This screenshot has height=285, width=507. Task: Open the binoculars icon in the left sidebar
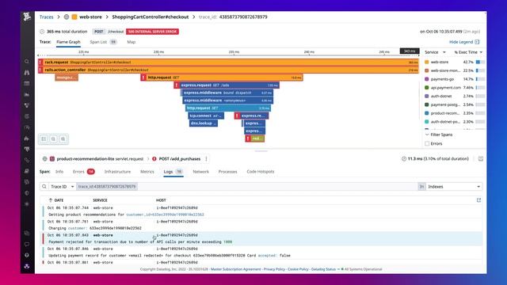coord(27,72)
